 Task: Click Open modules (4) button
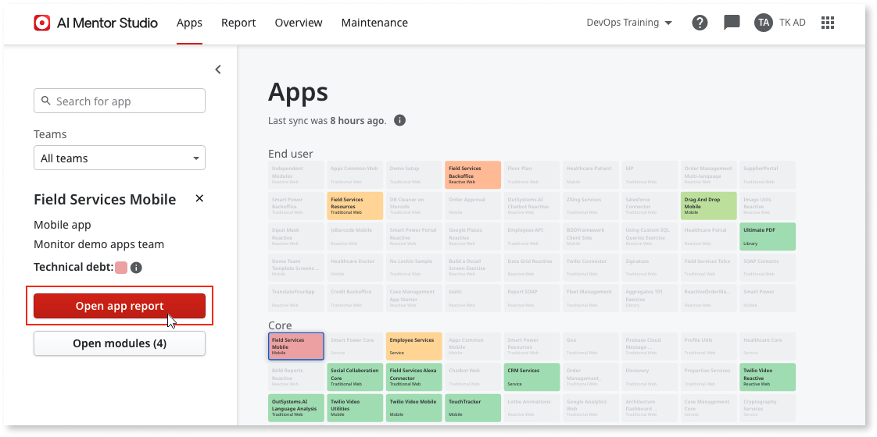tap(120, 343)
